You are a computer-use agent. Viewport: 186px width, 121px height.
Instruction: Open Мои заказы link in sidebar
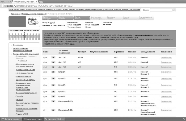tap(18, 45)
